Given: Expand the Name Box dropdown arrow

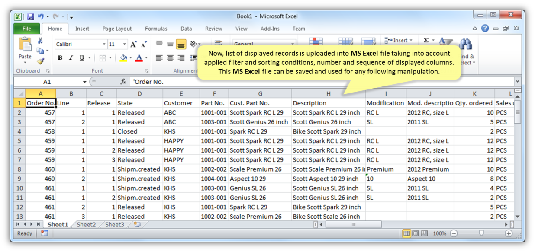Looking at the screenshot, I should pyautogui.click(x=84, y=82).
